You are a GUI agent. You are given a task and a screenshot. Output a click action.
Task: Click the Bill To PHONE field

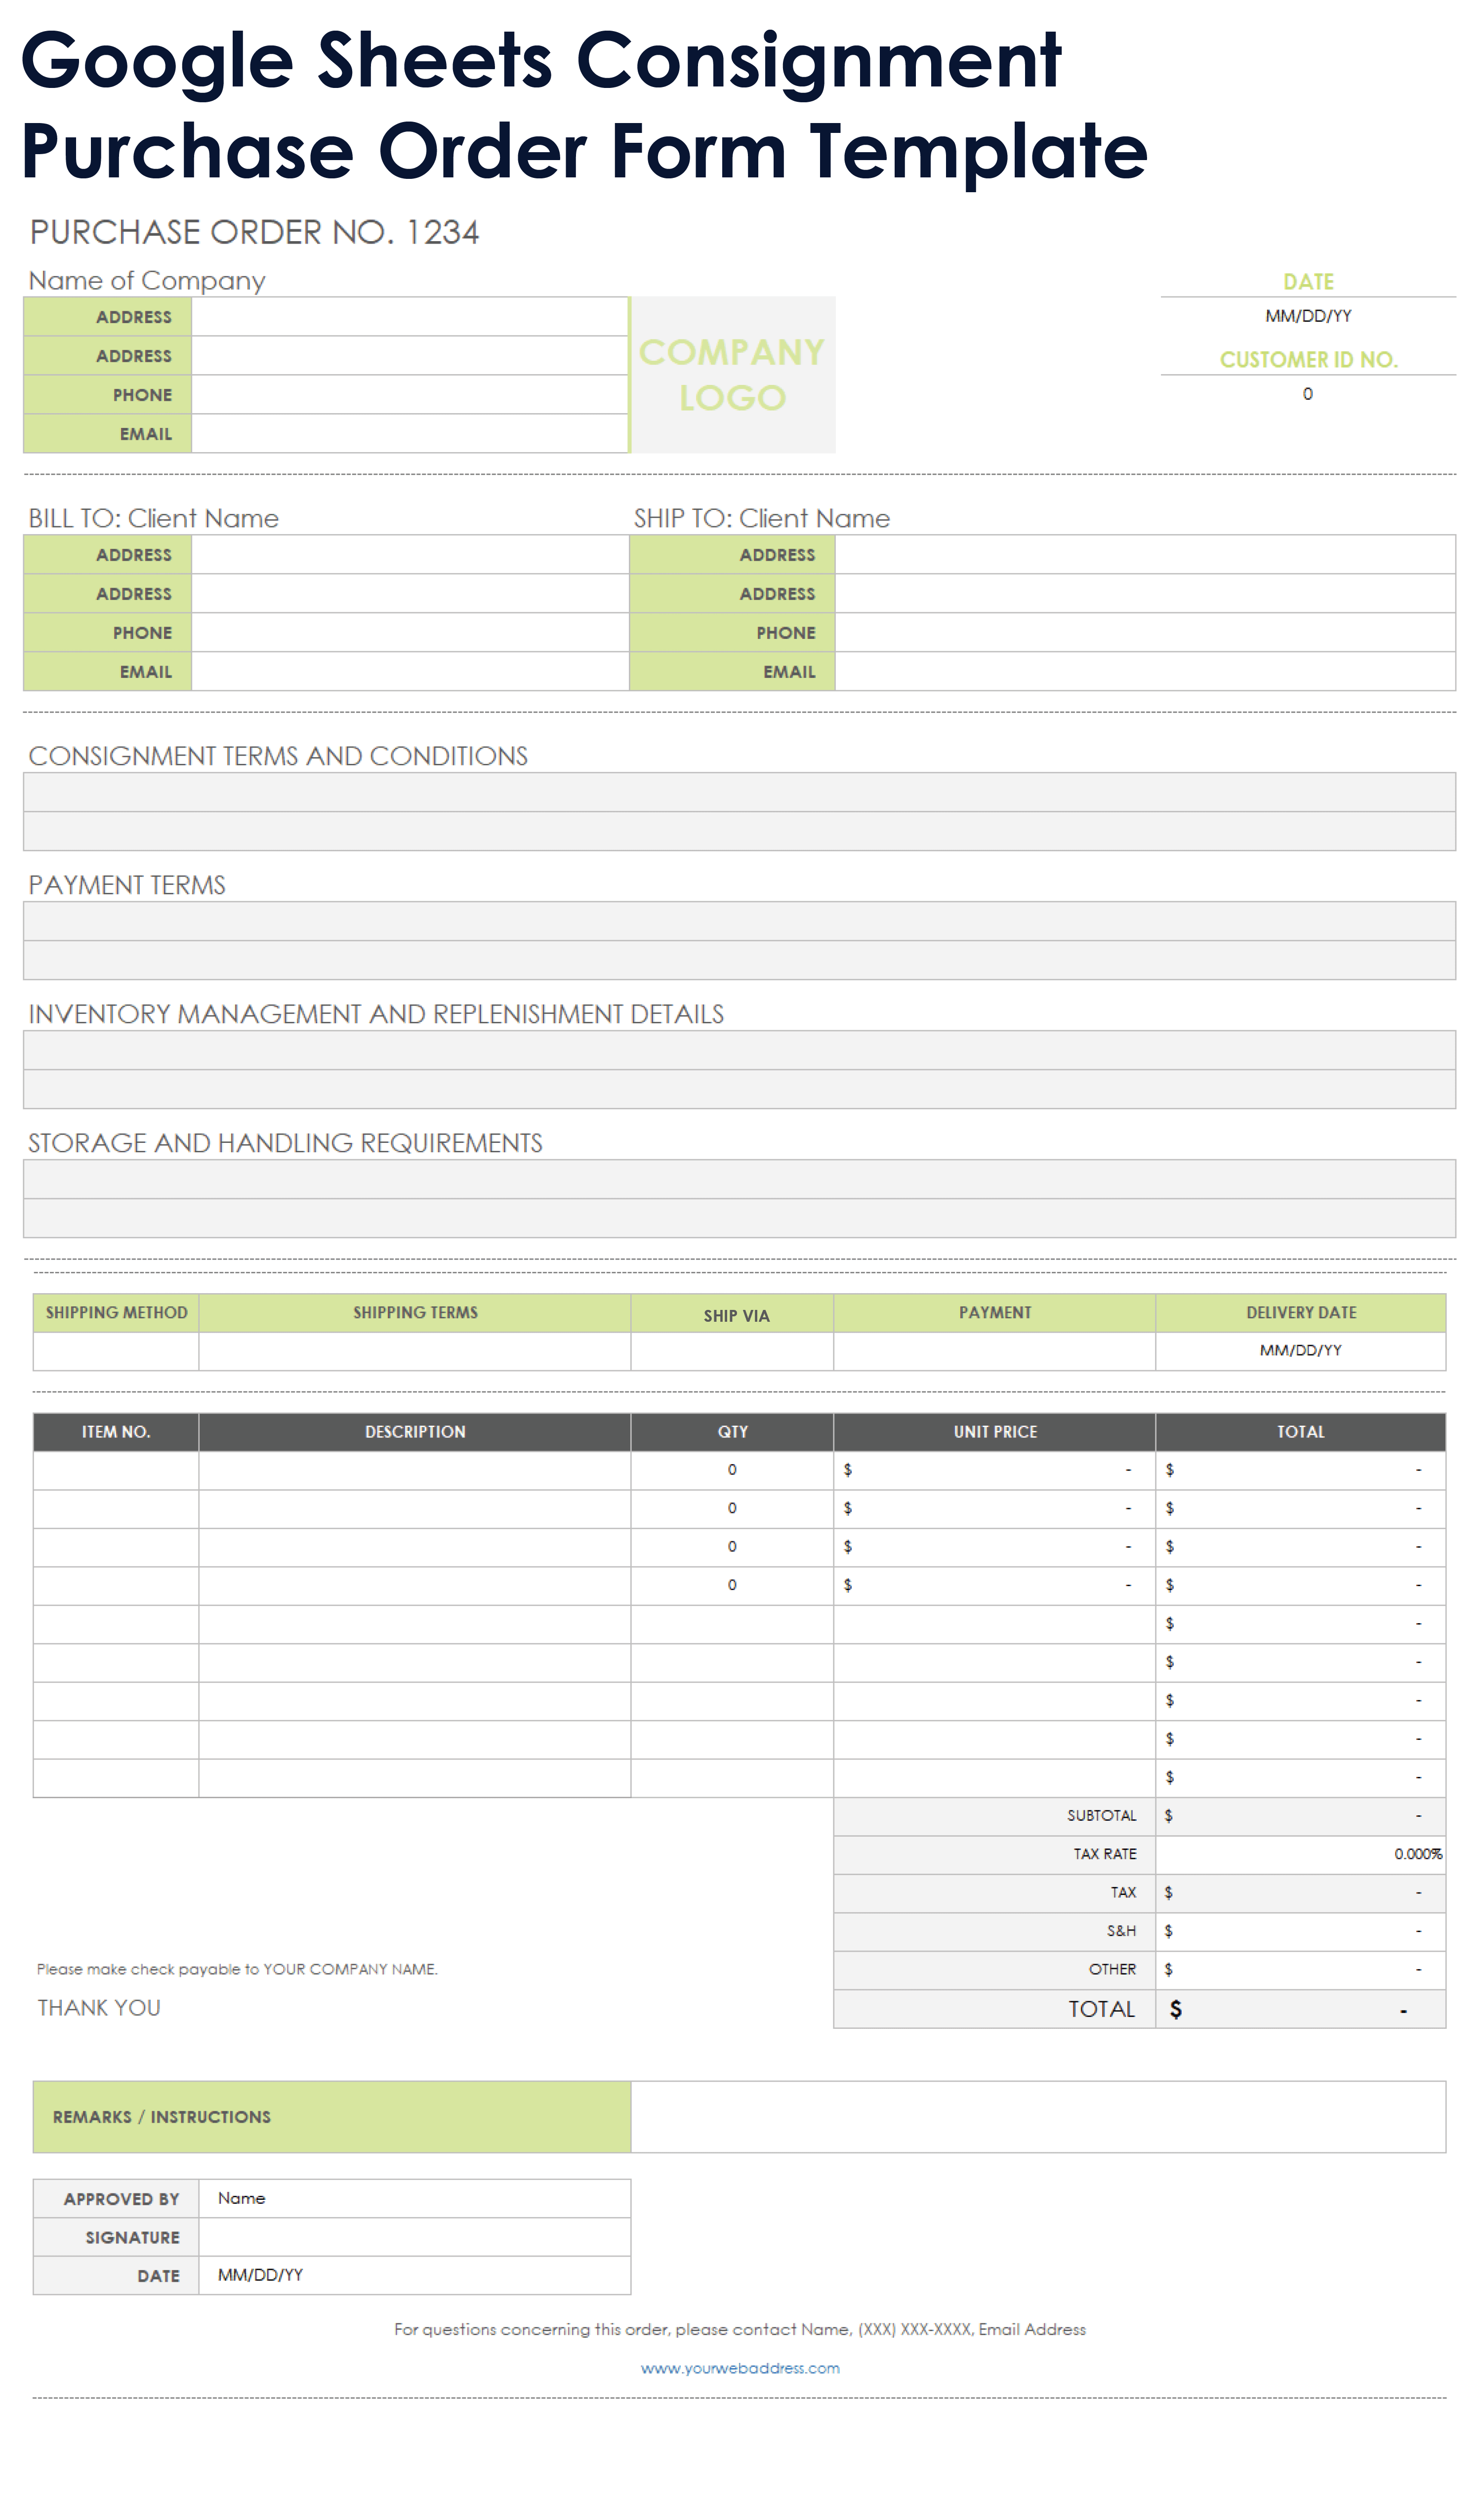[410, 633]
